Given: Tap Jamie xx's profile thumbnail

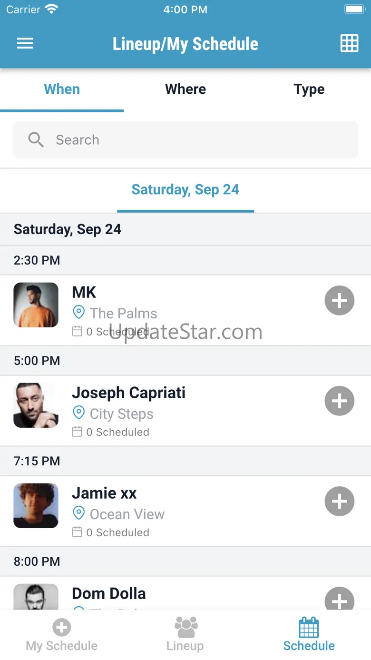Looking at the screenshot, I should tap(36, 506).
